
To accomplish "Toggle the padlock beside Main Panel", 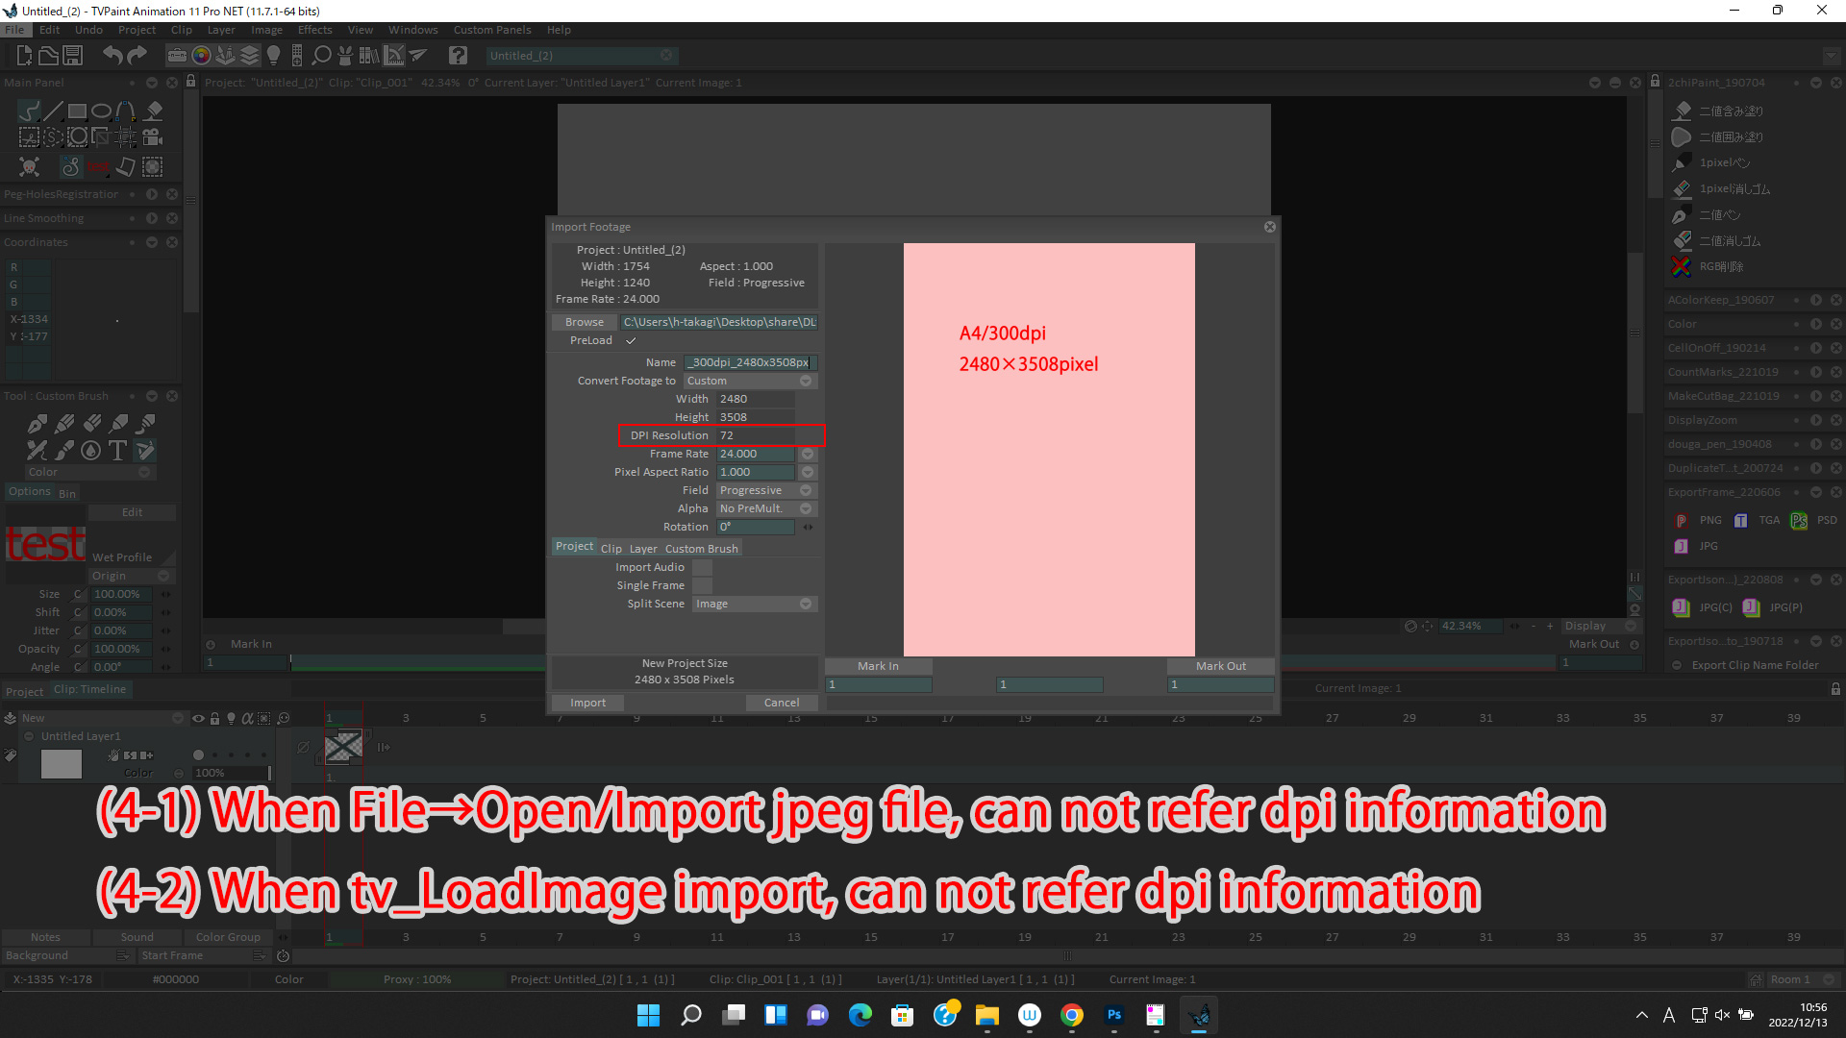I will pos(190,82).
